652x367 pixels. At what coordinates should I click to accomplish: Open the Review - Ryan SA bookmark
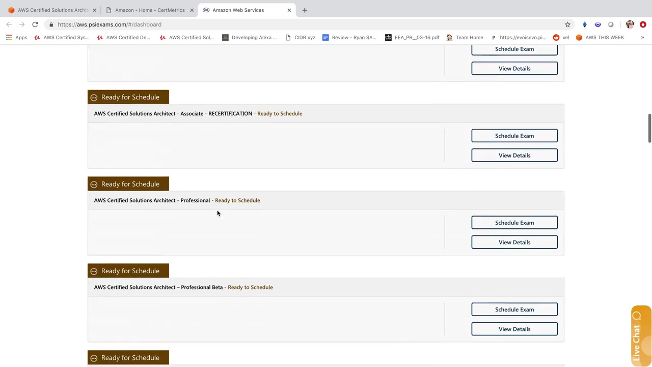pyautogui.click(x=349, y=37)
